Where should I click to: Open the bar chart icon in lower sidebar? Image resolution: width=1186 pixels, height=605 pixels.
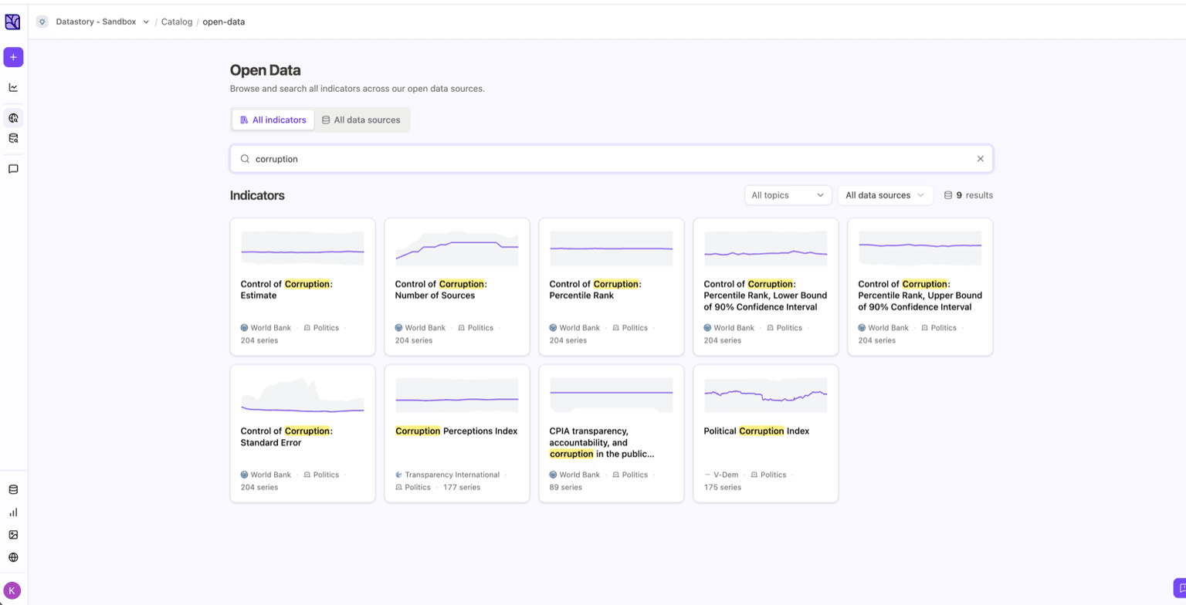point(13,512)
